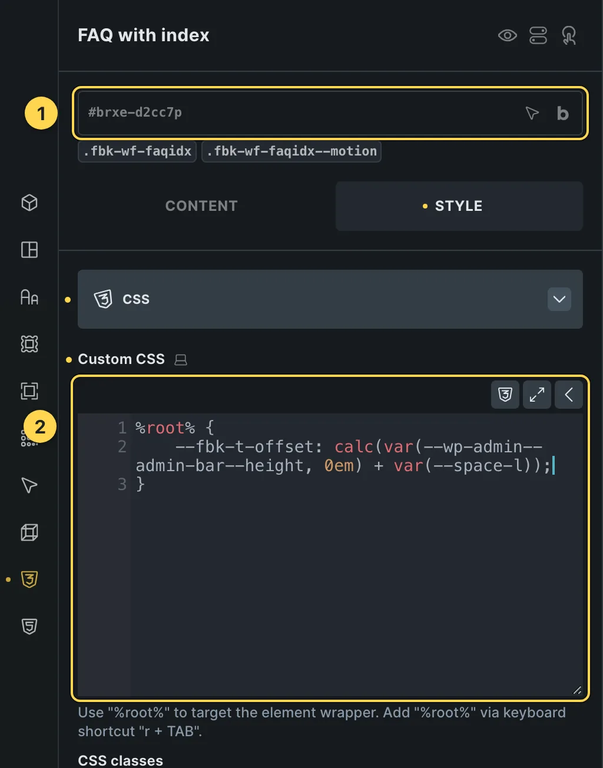Click the CSS classes label
This screenshot has width=603, height=768.
pos(120,760)
